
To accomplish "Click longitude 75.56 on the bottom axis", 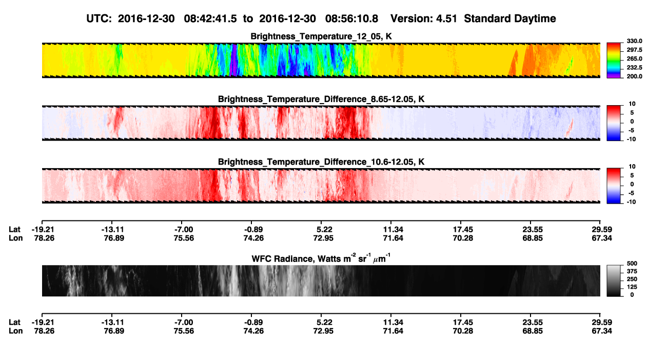I will pyautogui.click(x=184, y=331).
